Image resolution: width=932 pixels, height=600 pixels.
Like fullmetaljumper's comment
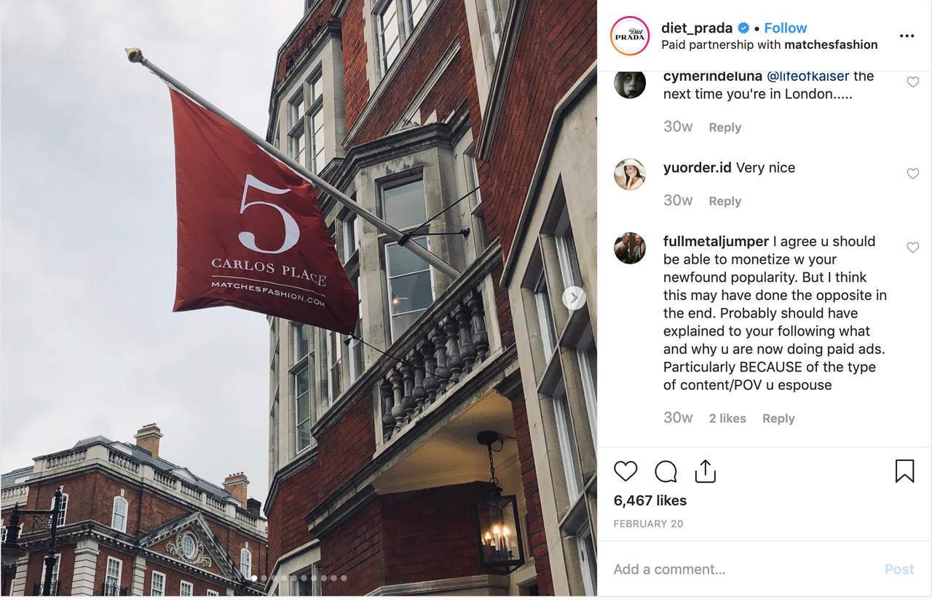pos(912,248)
